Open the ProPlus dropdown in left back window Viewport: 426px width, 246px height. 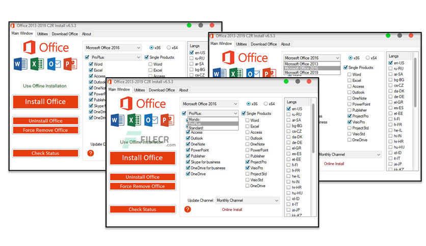pyautogui.click(x=116, y=57)
